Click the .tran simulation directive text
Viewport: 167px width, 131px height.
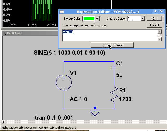53,118
